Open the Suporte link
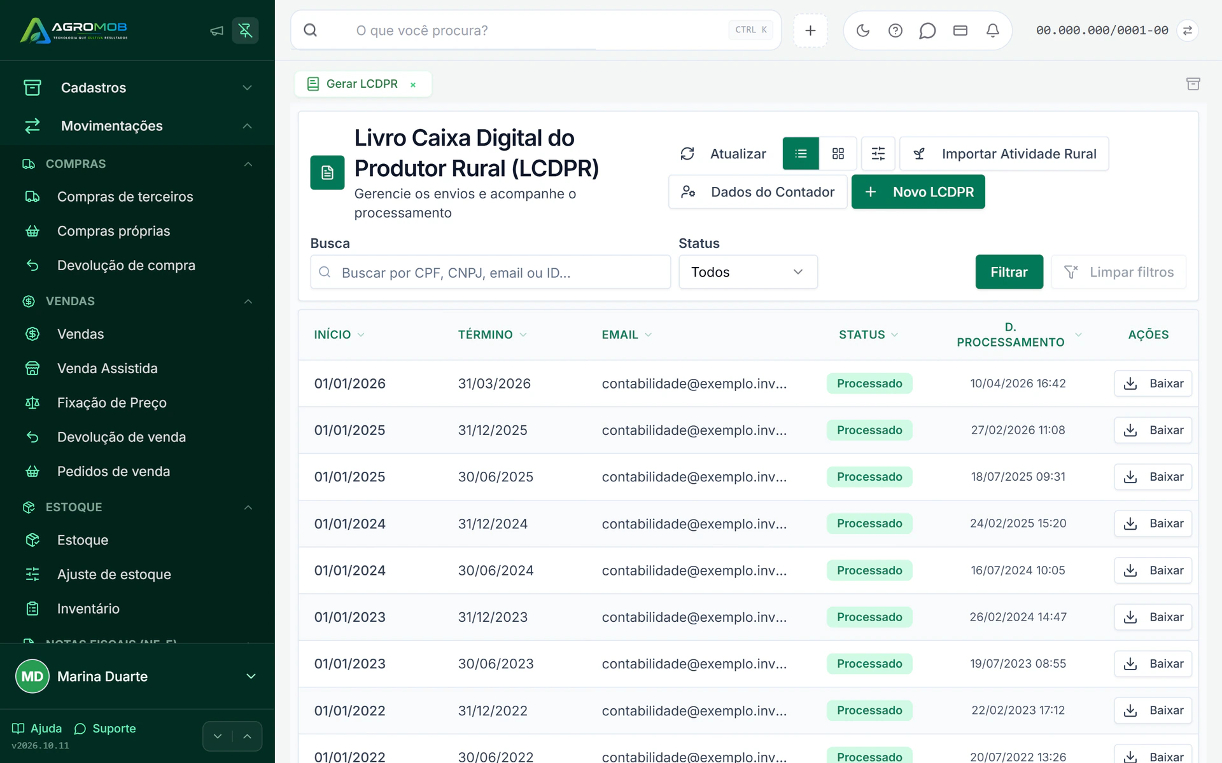 (105, 729)
